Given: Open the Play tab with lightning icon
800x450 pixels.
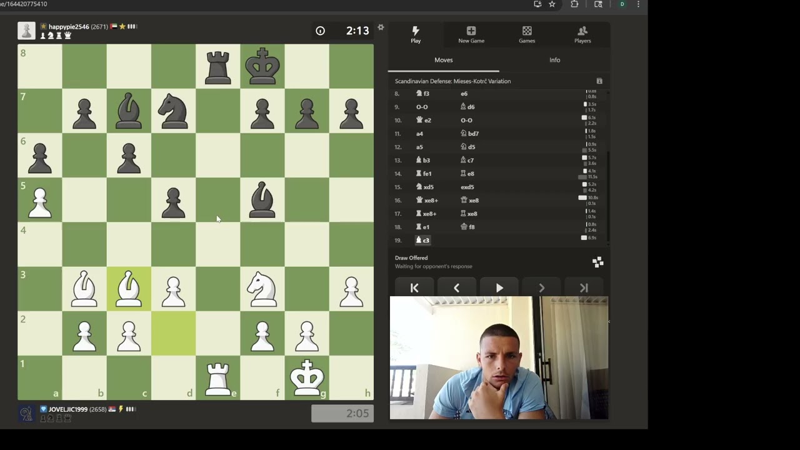Looking at the screenshot, I should click(x=416, y=34).
